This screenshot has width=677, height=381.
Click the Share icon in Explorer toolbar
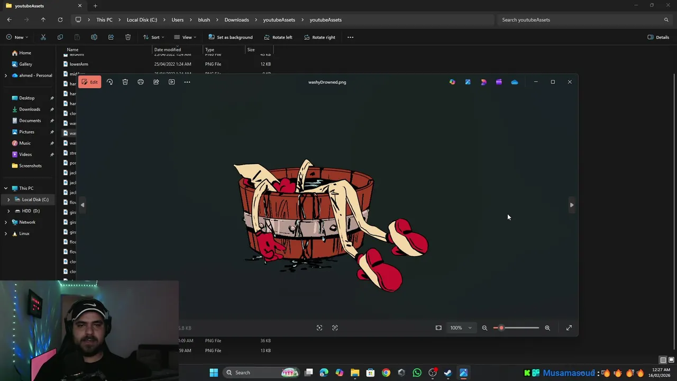(x=111, y=37)
